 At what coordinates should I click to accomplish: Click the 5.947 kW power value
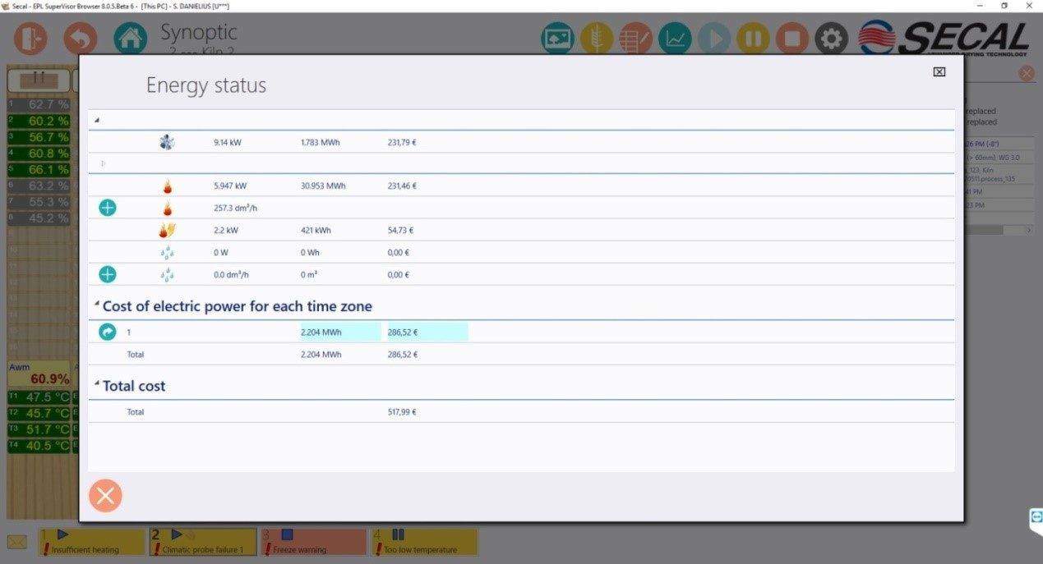(230, 186)
